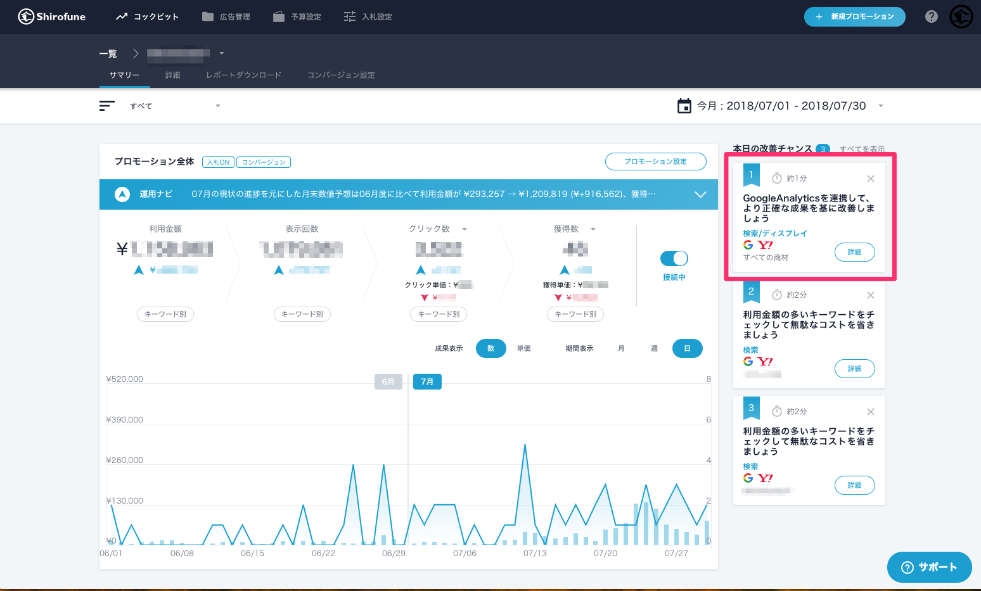Open the クリック数 metric dropdown

click(x=465, y=229)
